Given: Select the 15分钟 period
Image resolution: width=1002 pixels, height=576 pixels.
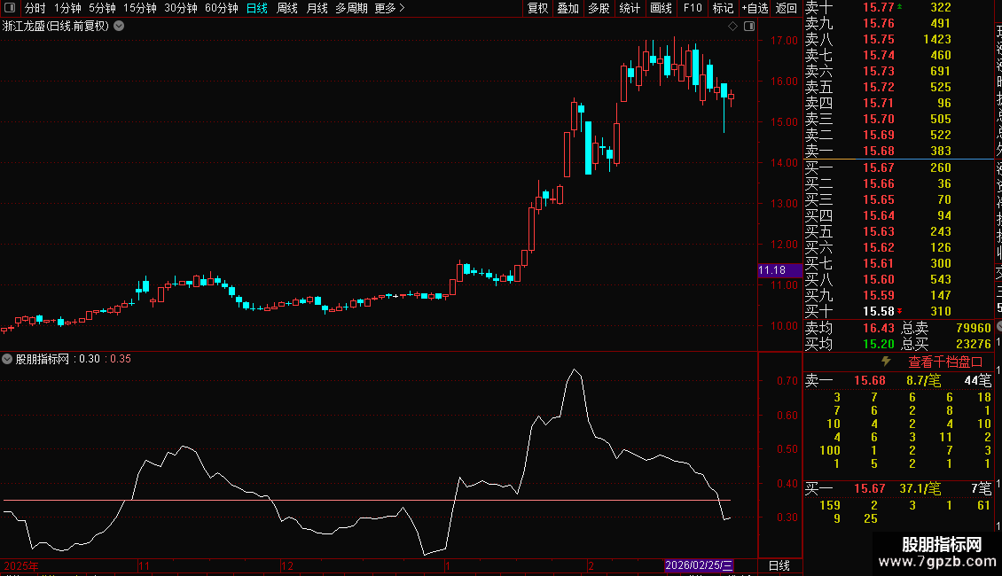Looking at the screenshot, I should tap(139, 8).
